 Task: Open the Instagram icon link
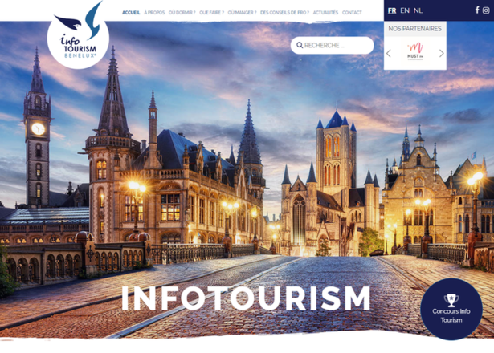tap(486, 10)
